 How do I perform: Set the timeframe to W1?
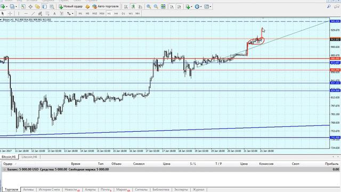pos(131,13)
